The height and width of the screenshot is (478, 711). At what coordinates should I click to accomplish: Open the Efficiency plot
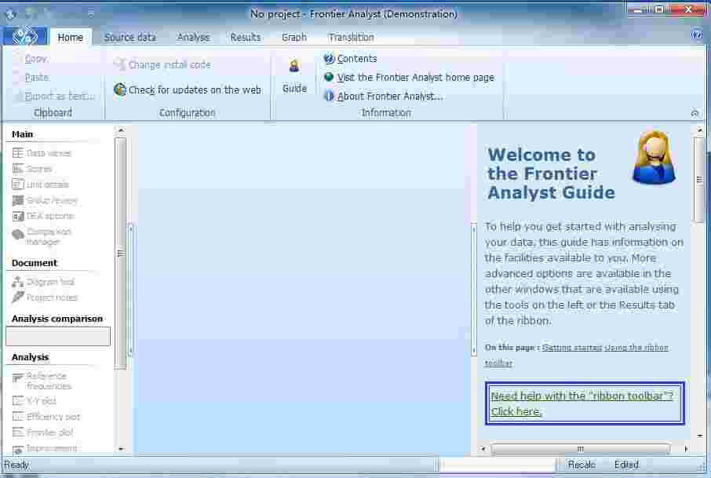[x=47, y=417]
